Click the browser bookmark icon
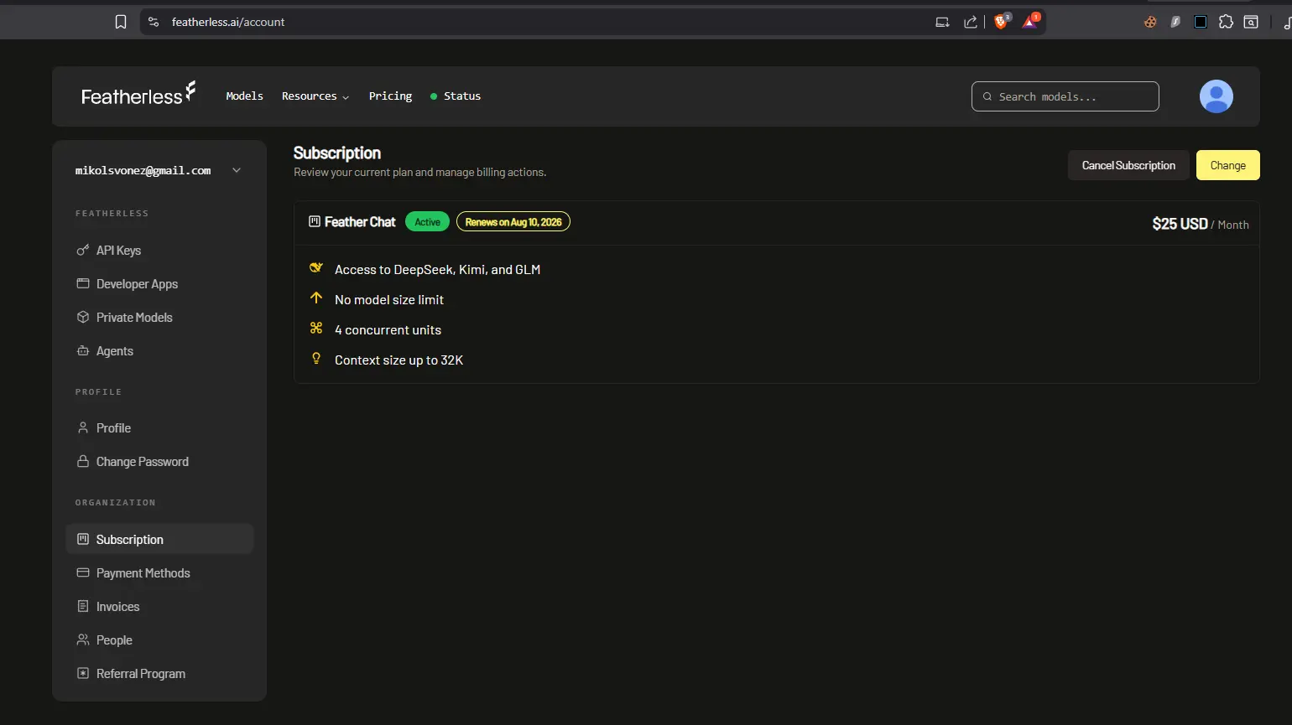 tap(121, 22)
